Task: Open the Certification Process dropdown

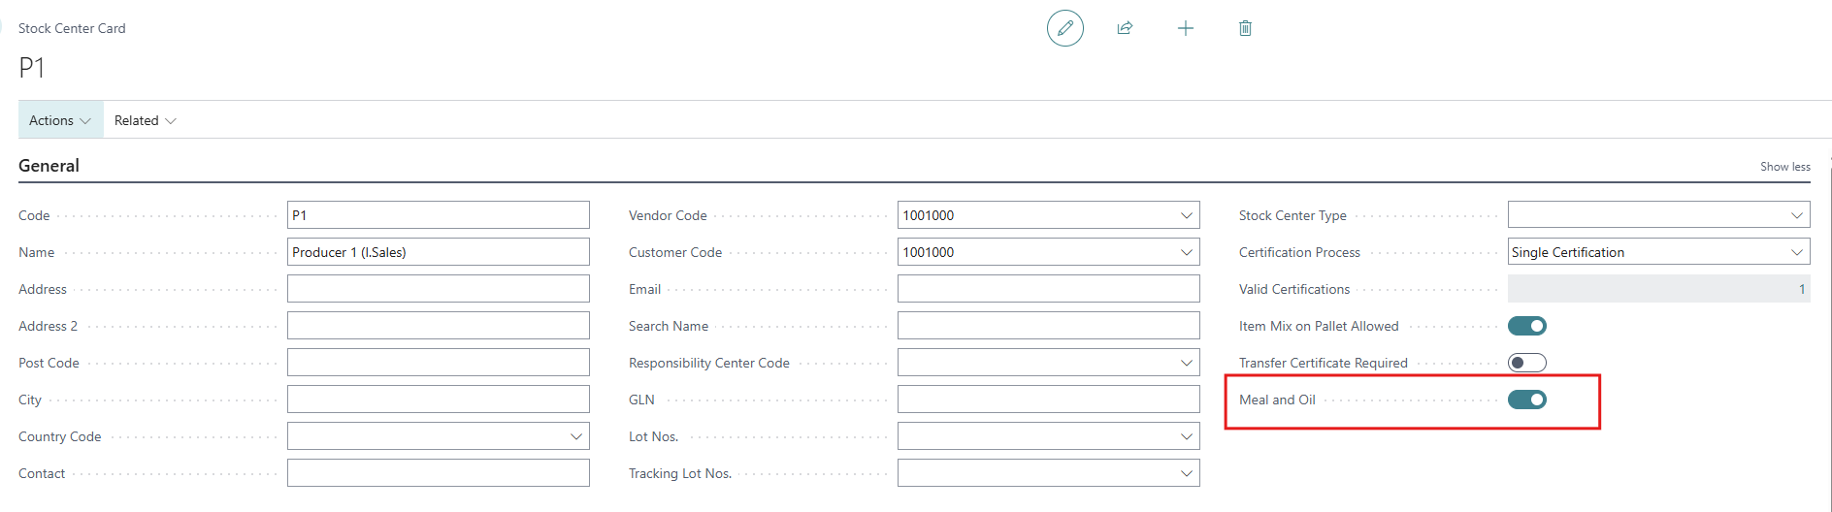Action: 1796,252
